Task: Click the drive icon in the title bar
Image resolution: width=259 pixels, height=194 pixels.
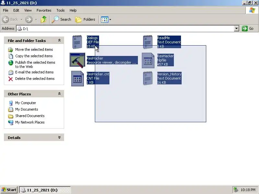Action: click(3, 3)
